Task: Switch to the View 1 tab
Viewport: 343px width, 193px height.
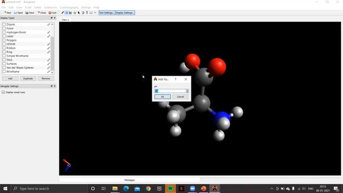Action: click(x=65, y=20)
